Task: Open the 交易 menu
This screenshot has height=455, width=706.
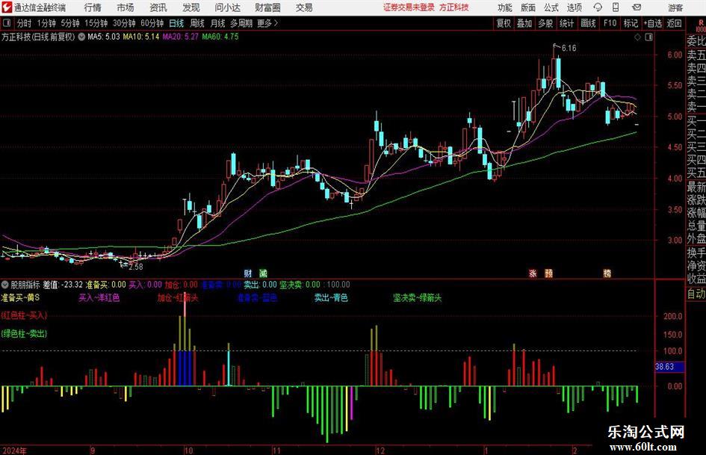Action: pyautogui.click(x=304, y=7)
